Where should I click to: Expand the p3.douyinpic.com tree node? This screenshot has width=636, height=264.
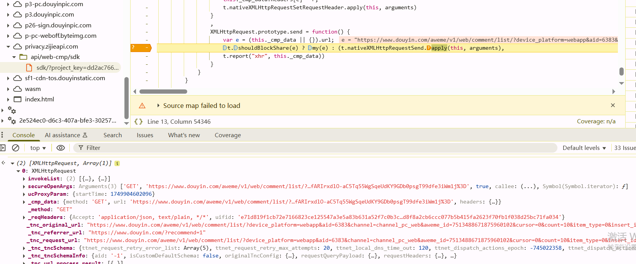pyautogui.click(x=8, y=15)
